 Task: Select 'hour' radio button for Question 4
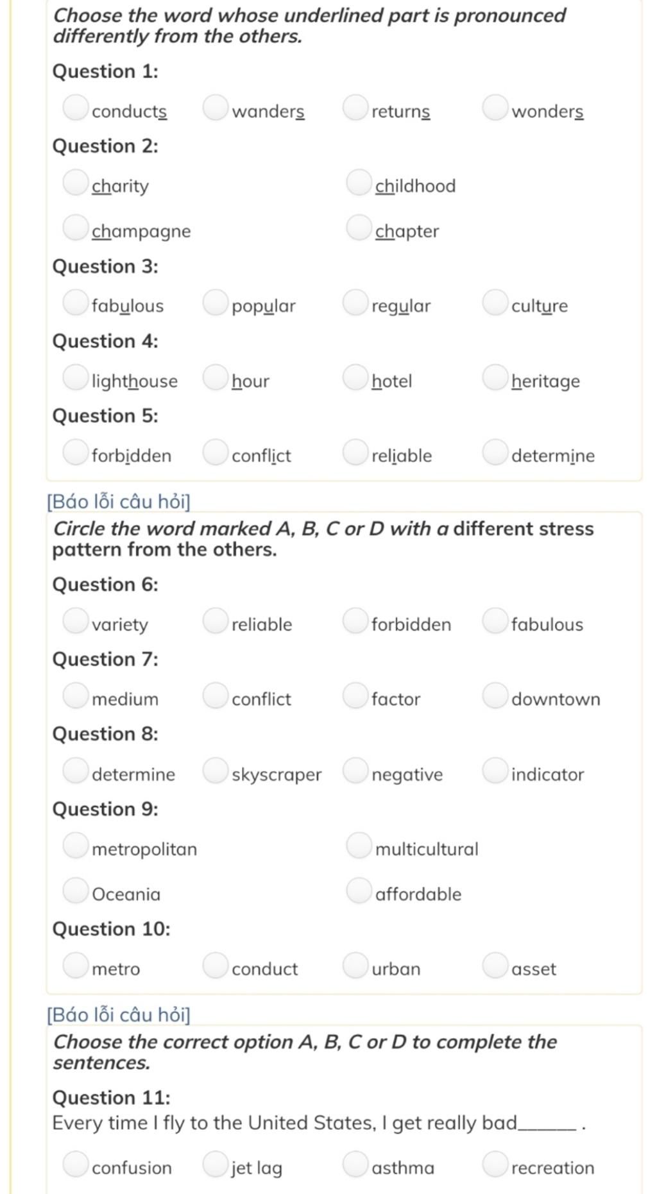216,377
